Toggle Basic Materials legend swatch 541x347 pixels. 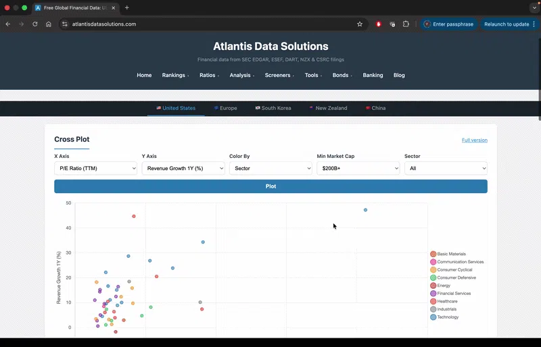coord(433,254)
